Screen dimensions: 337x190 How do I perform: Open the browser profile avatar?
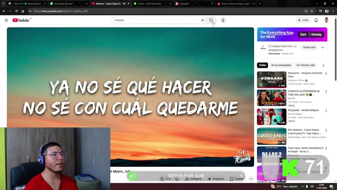[x=327, y=11]
